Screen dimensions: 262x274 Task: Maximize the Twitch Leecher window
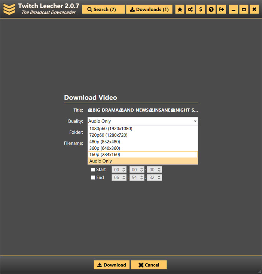(x=244, y=9)
